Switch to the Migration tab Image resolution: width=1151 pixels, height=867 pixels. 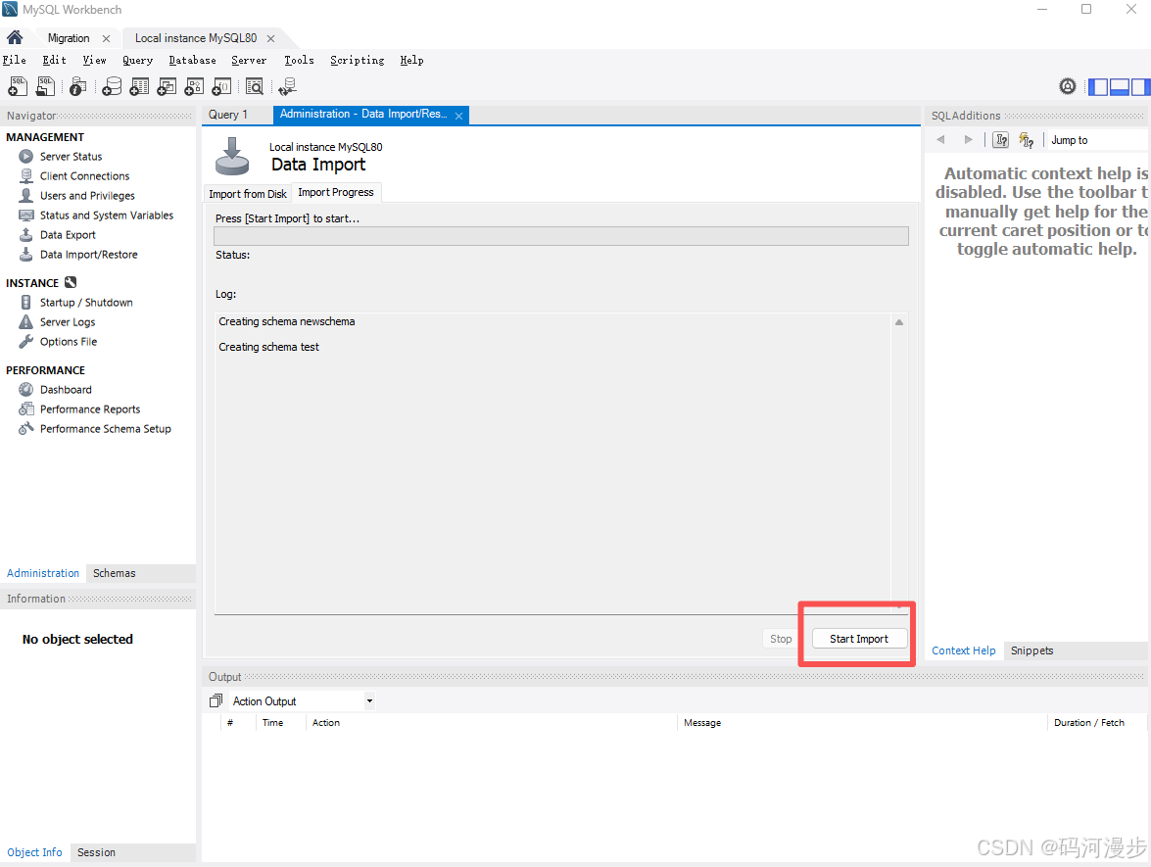[x=69, y=38]
